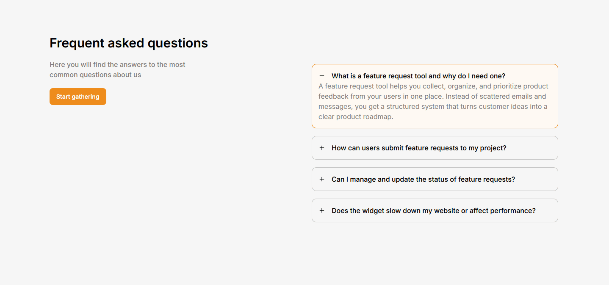Expand "How can users submit feature requests" question
Screen dimensions: 609x285
coord(419,148)
